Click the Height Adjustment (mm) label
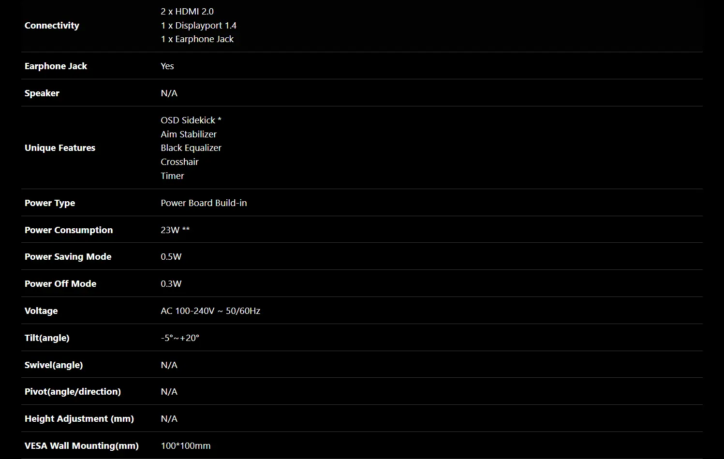 pos(79,419)
